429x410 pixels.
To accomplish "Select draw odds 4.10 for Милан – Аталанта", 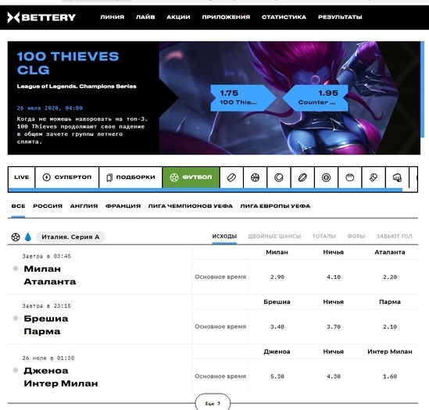I will (334, 276).
